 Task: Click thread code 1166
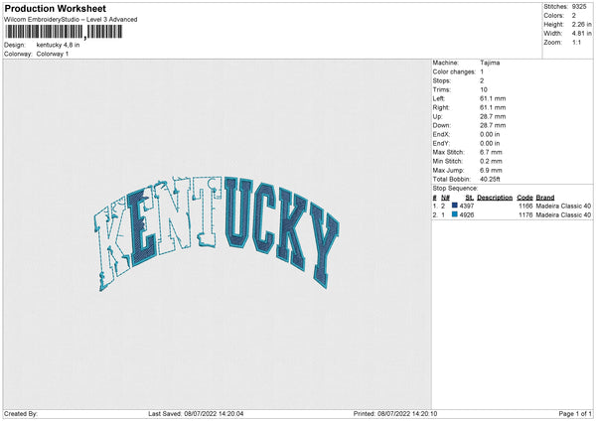(x=525, y=206)
